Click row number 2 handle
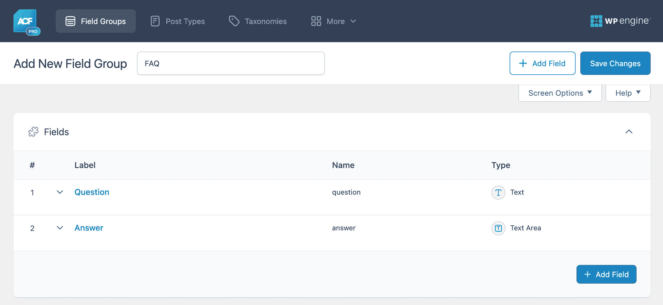The image size is (663, 305). pyautogui.click(x=32, y=228)
